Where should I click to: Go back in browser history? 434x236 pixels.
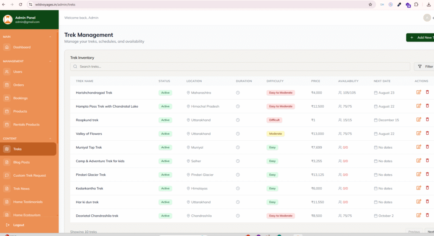point(3,4)
